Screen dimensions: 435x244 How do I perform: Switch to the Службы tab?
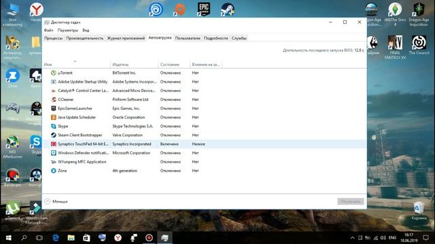239,38
